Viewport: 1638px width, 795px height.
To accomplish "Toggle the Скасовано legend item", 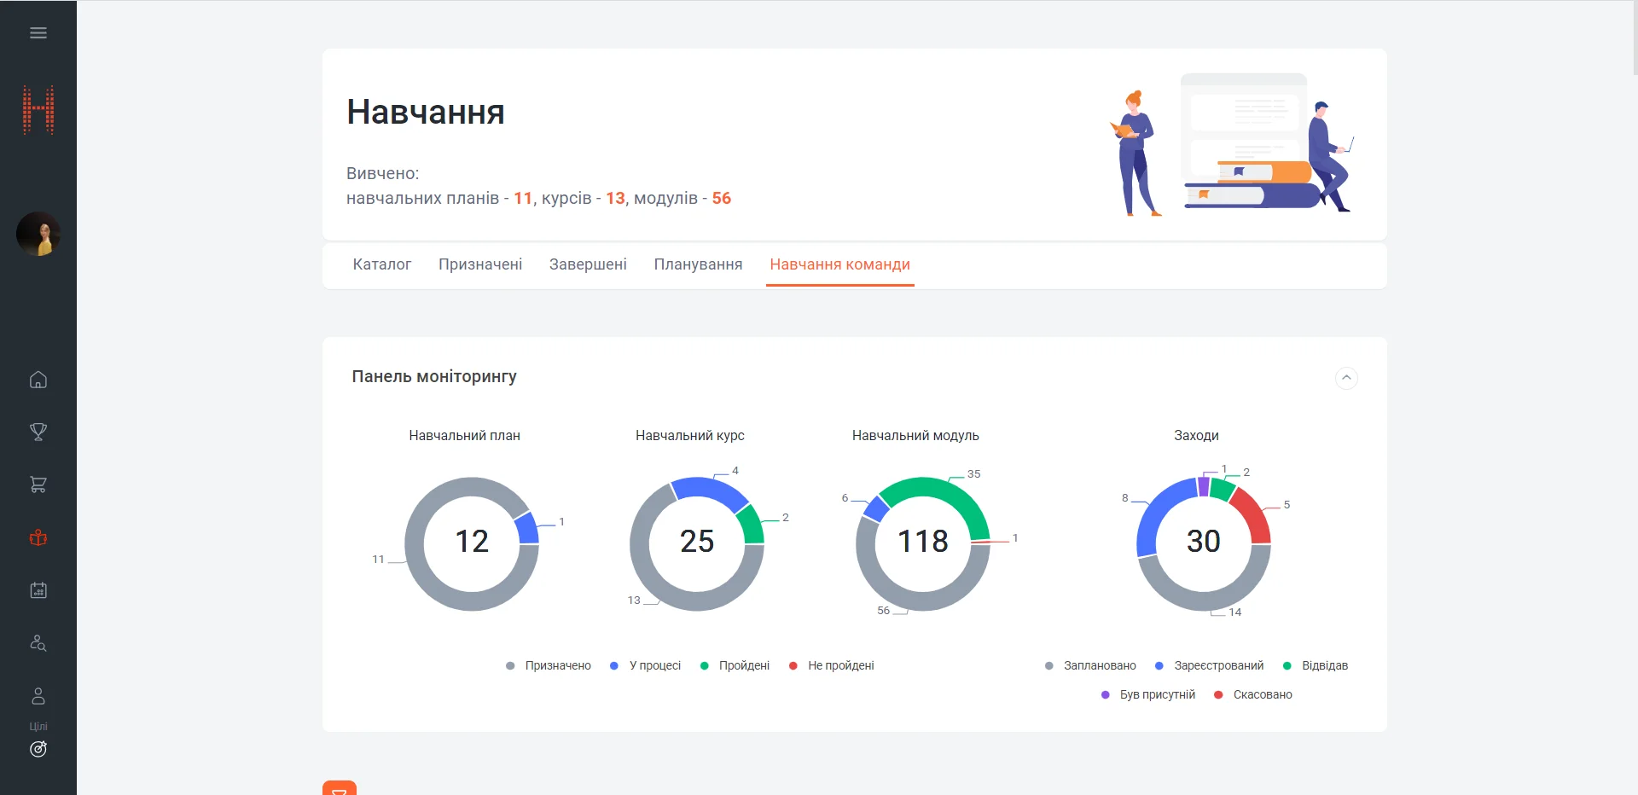I will (1253, 695).
